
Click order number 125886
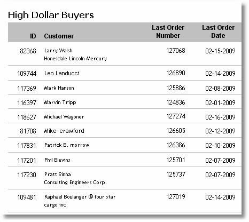point(176,88)
